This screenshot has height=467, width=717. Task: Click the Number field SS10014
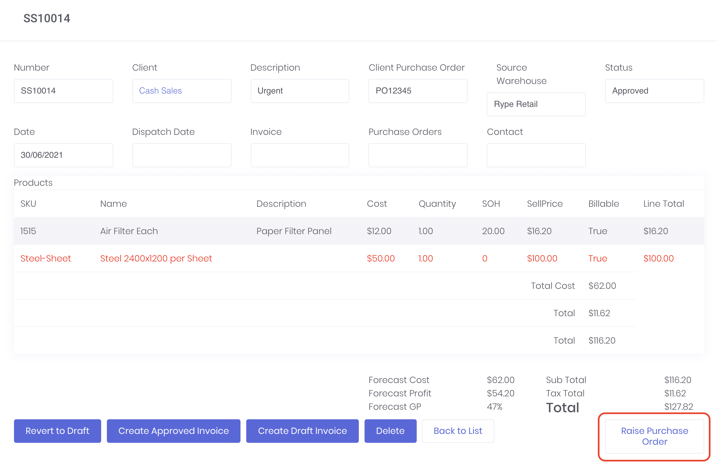point(63,91)
